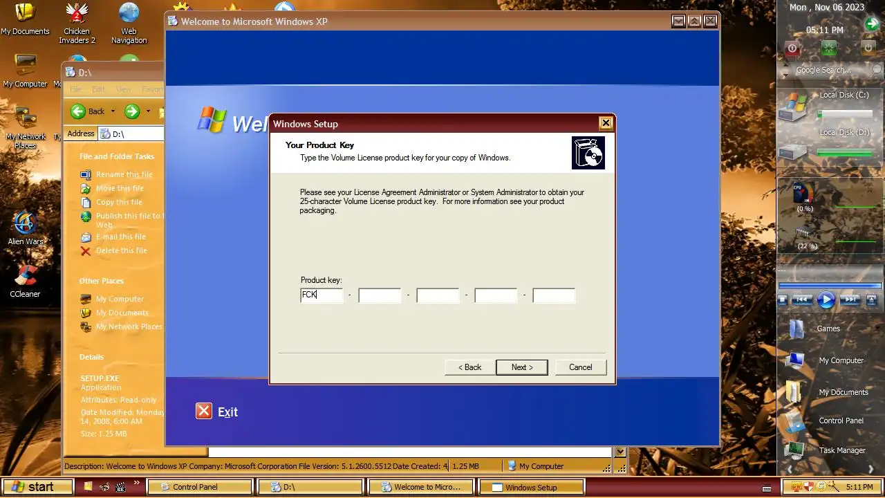Screen dimensions: 885x498
Task: Skip to next track in sidebar player
Action: coord(850,299)
